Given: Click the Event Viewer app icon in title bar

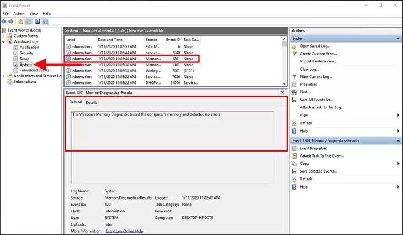Looking at the screenshot, I should [4, 5].
